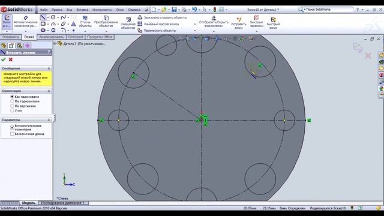Click the Save icon

[x=174, y=10]
